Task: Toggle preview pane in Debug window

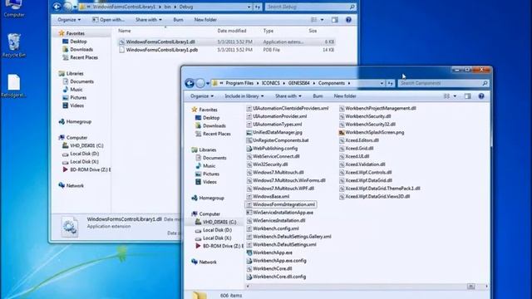Action: (335, 20)
